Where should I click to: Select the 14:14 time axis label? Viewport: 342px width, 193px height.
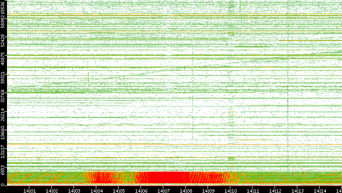320,190
